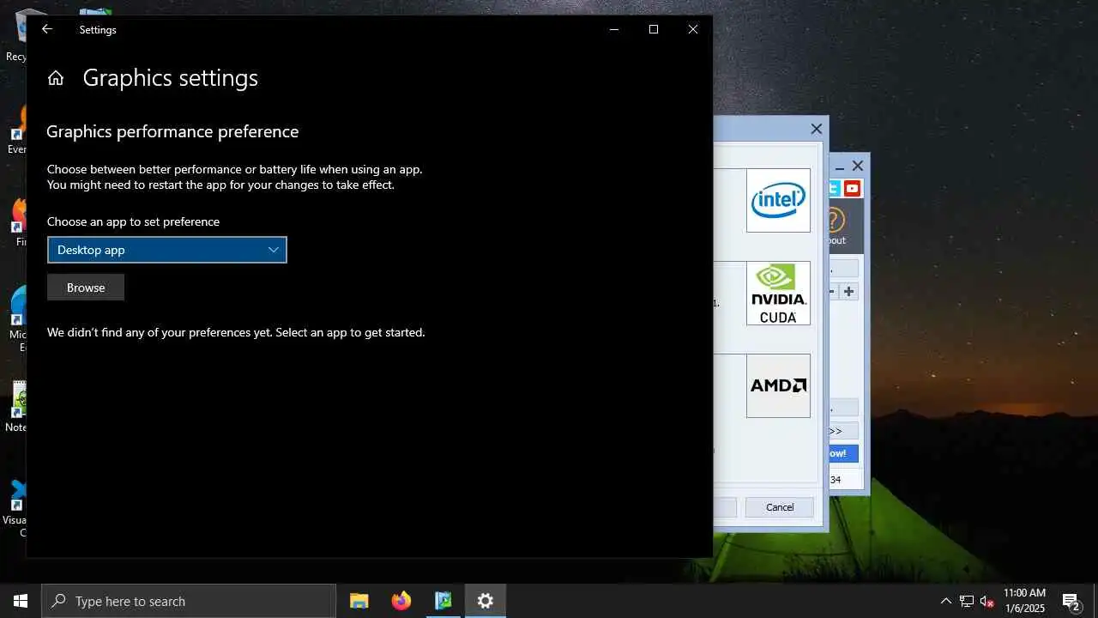
Task: Show hidden system tray icons
Action: point(946,601)
